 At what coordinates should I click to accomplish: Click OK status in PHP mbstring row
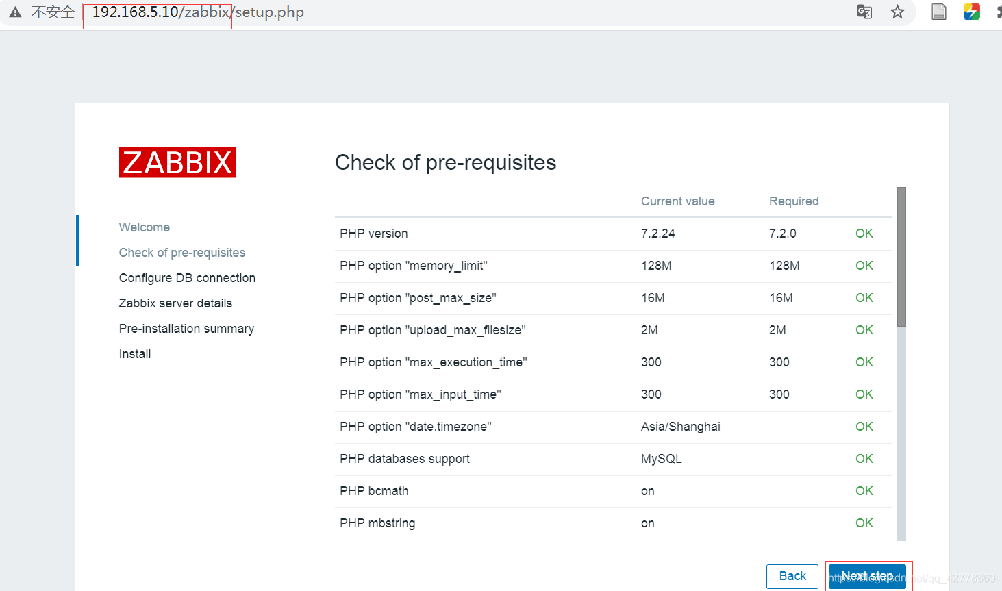864,523
